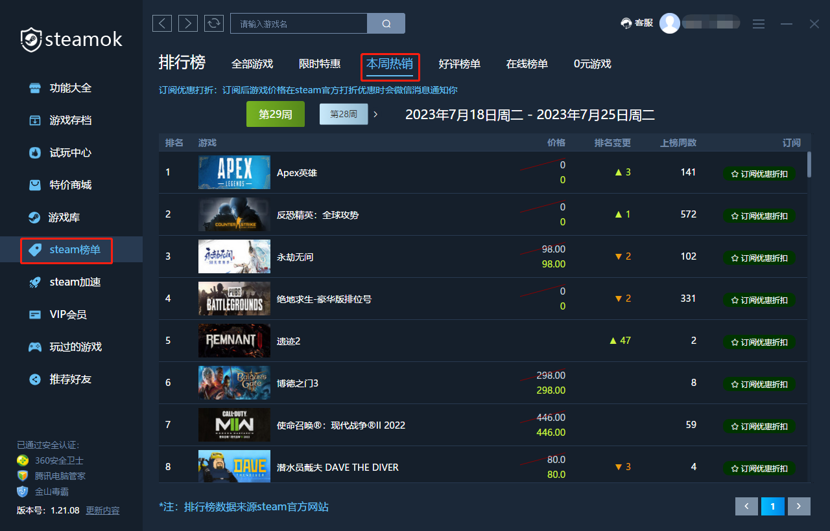This screenshot has height=531, width=830.
Task: Click the 腾讯电脑管家 certification icon
Action: click(23, 476)
